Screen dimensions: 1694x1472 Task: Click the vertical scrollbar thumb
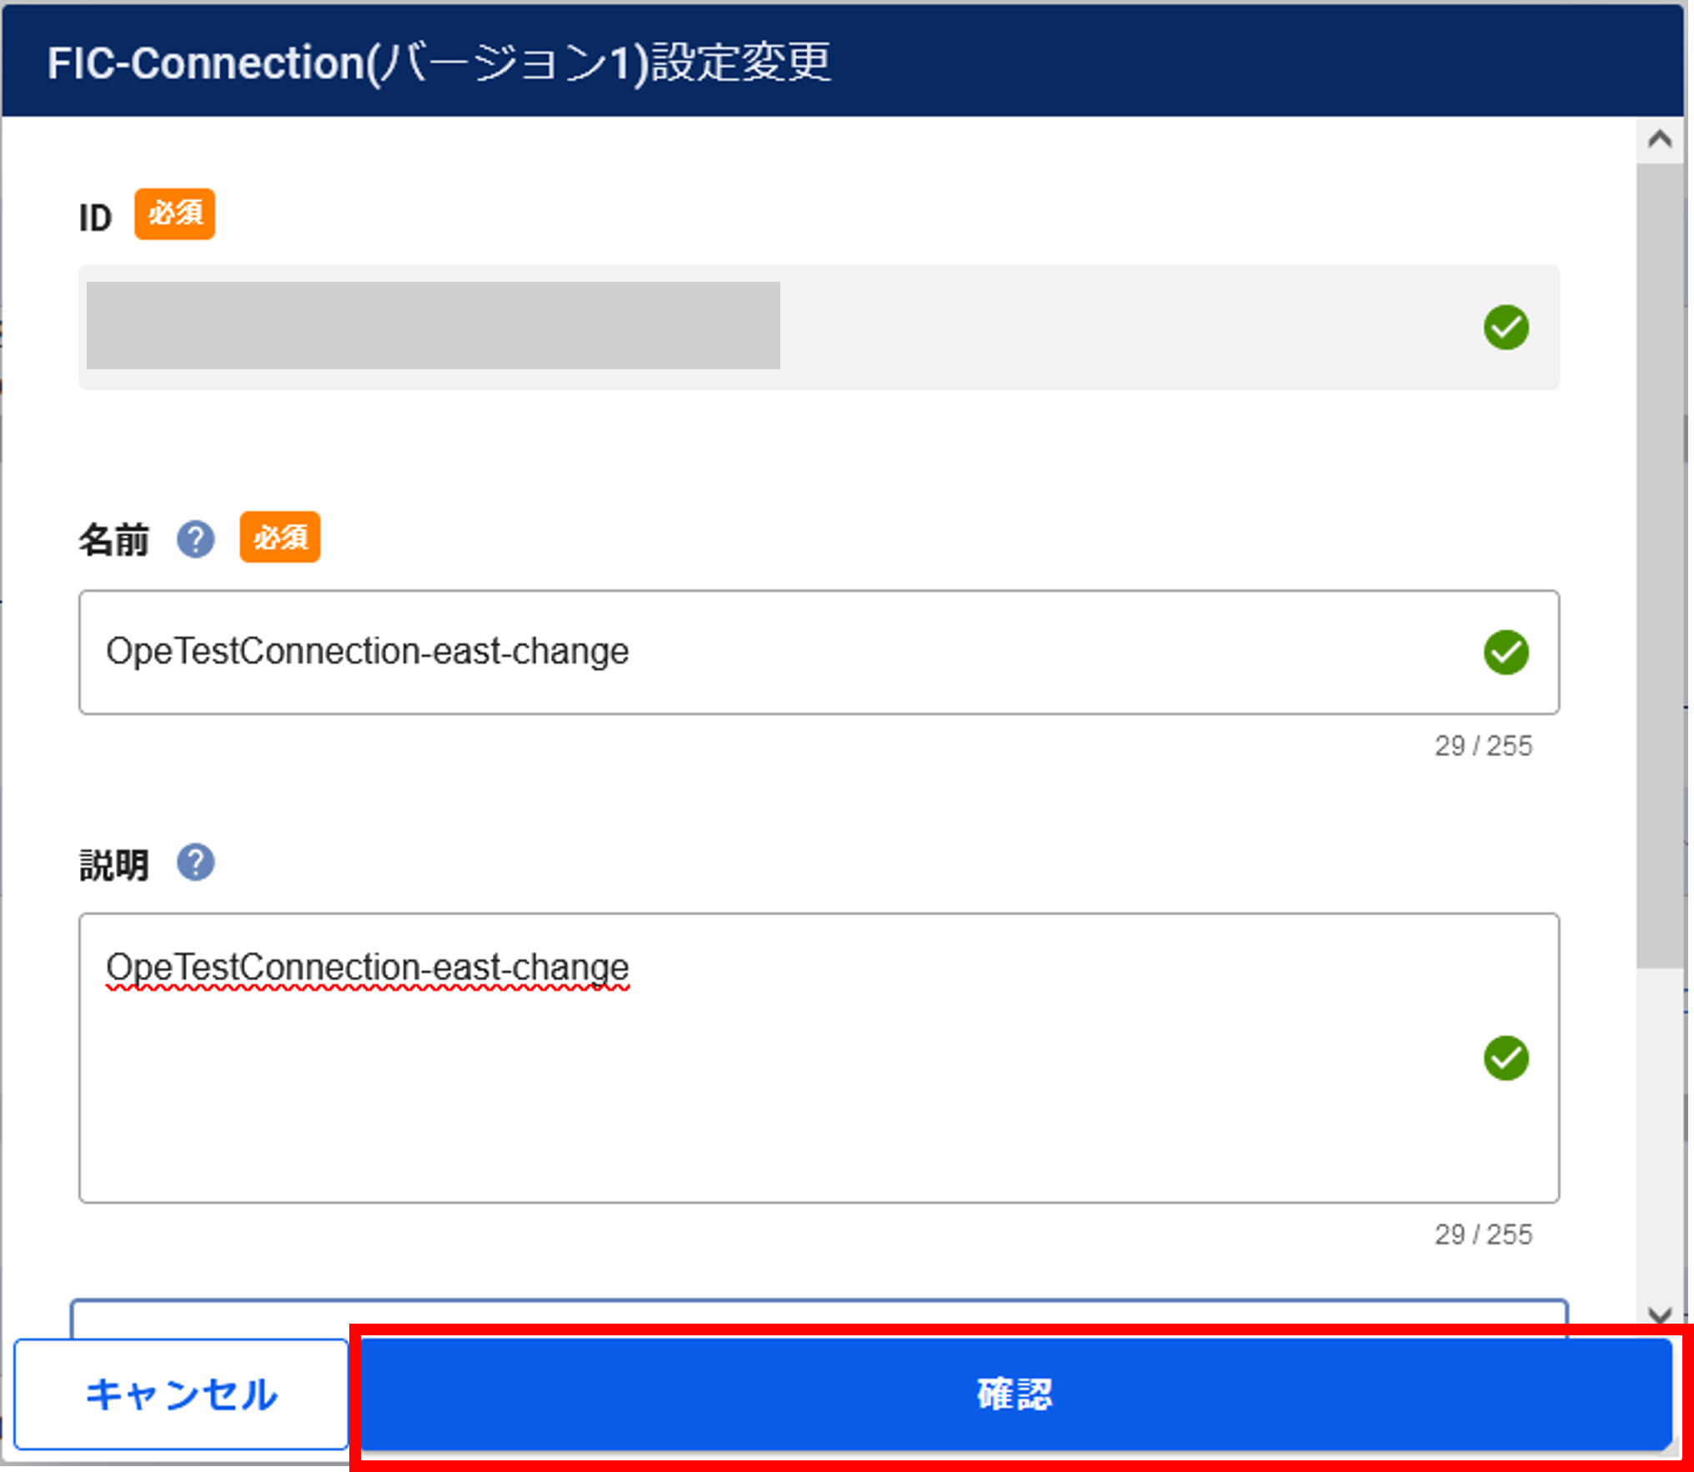point(1659,567)
